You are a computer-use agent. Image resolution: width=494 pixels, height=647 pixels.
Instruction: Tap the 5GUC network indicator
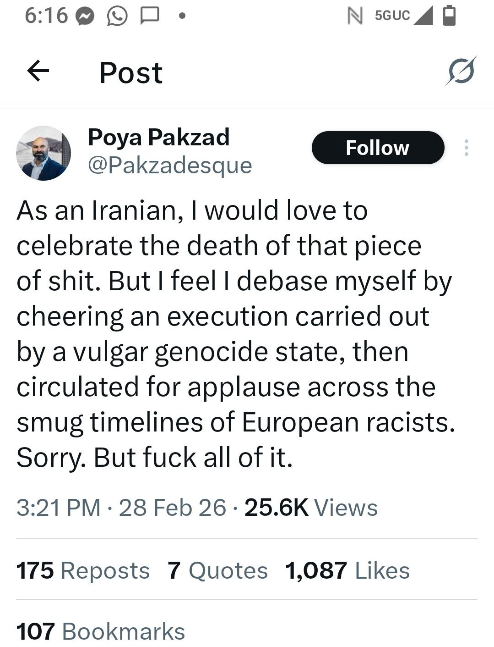tap(392, 16)
